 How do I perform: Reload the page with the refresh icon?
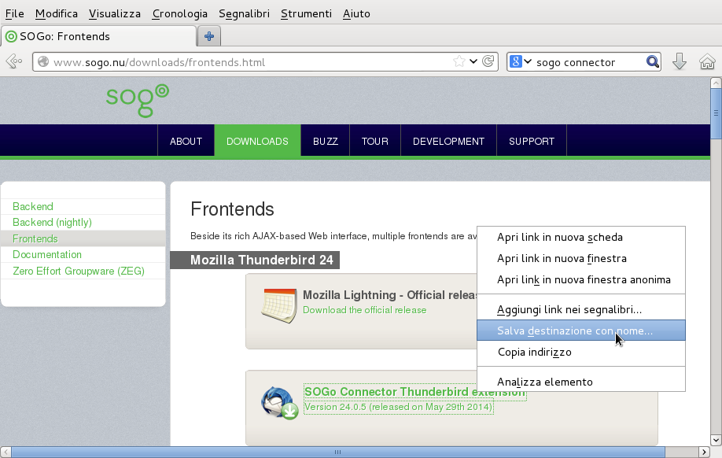click(488, 62)
